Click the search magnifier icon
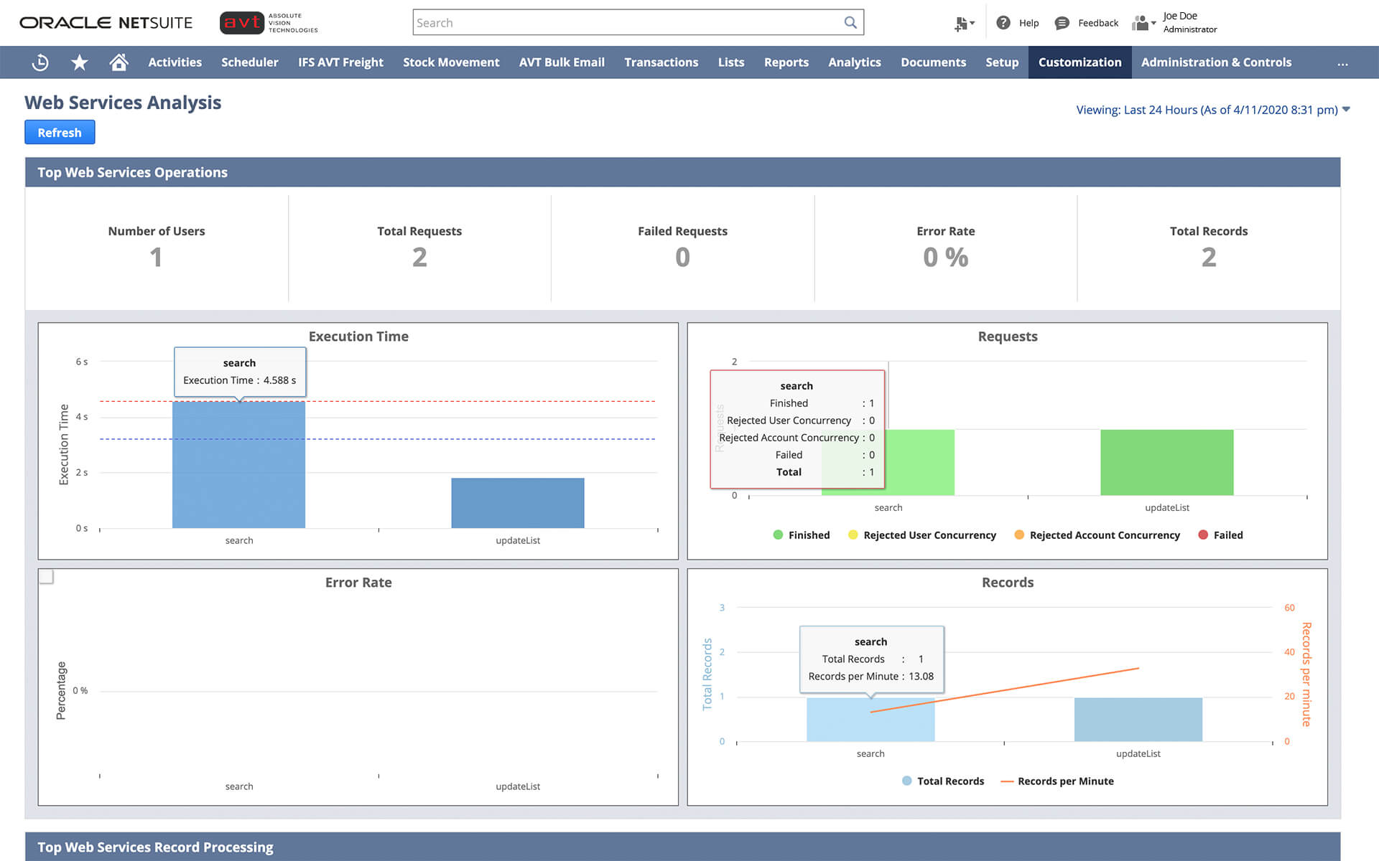The height and width of the screenshot is (861, 1379). [x=850, y=22]
